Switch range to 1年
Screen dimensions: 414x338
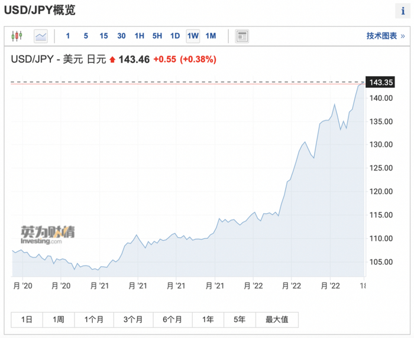point(208,320)
